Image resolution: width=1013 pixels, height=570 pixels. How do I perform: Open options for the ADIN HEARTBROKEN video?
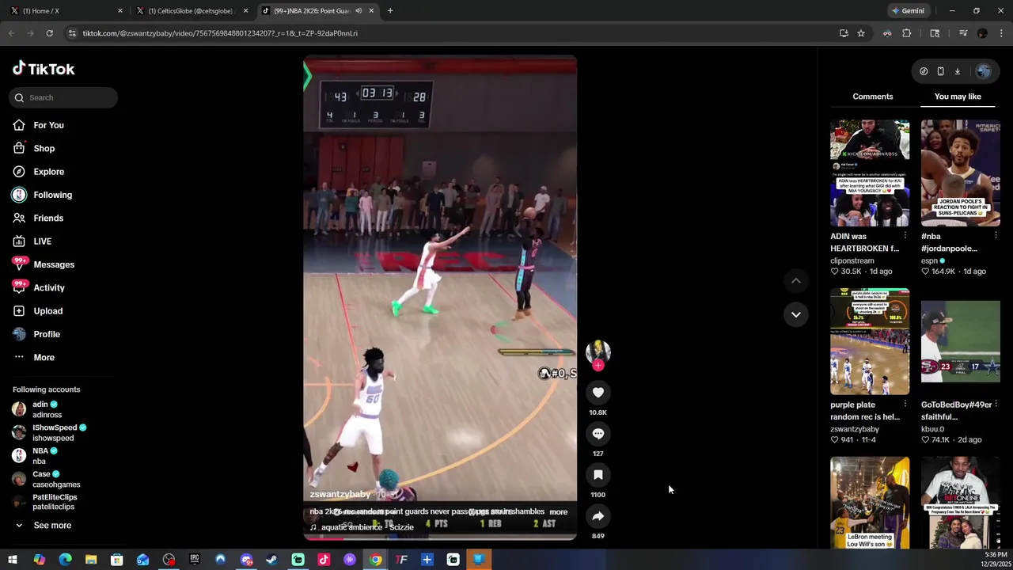[x=905, y=236]
